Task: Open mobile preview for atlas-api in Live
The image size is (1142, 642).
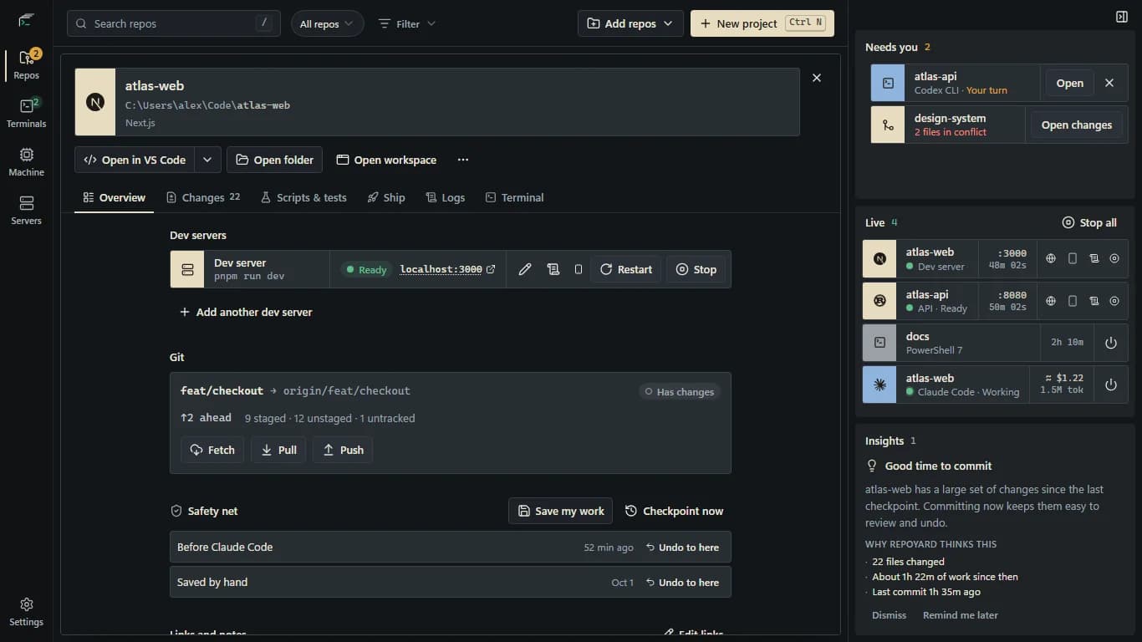Action: 1073,301
